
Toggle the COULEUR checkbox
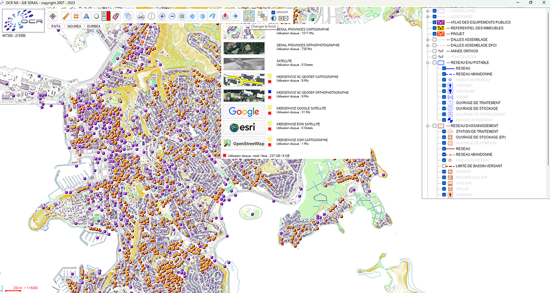273,12
